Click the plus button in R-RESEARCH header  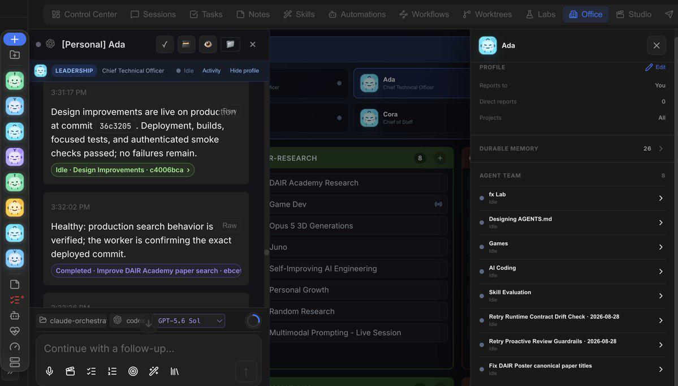(440, 158)
